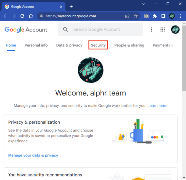Toggle the browser side panel
This screenshot has width=186, height=180.
(163, 16)
